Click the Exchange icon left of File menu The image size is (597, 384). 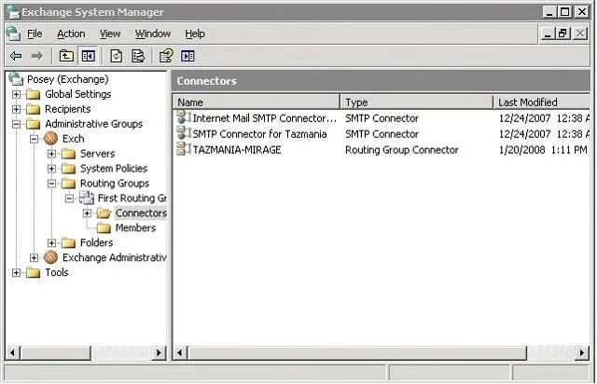[x=13, y=34]
